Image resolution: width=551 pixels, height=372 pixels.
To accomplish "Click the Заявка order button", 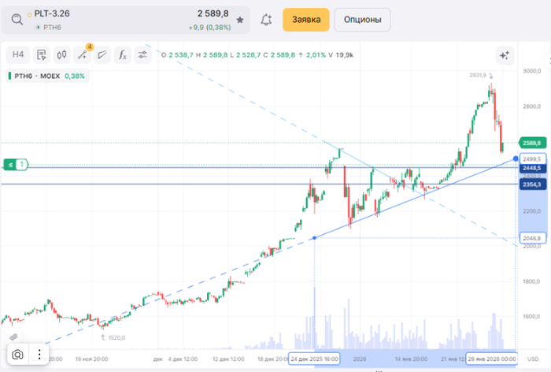I will pyautogui.click(x=305, y=20).
